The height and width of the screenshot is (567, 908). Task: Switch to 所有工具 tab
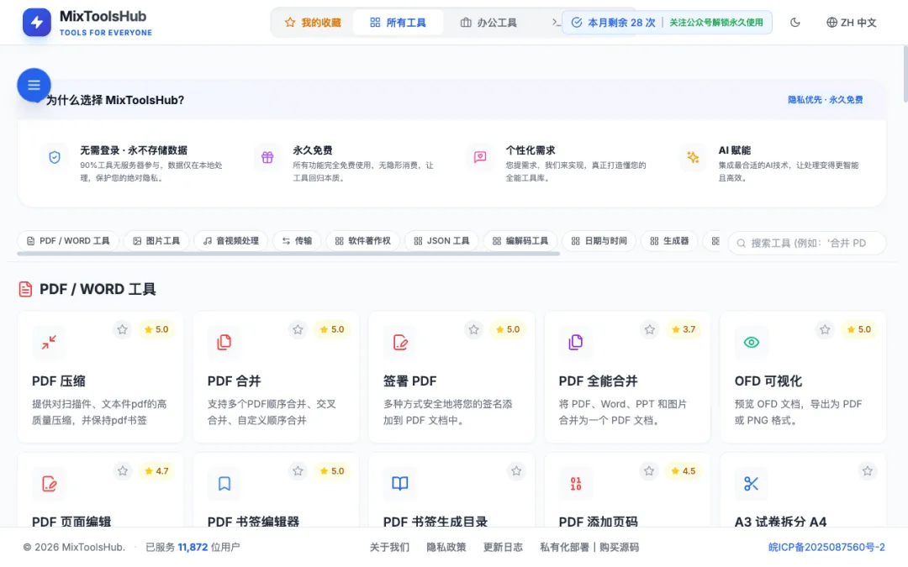398,23
